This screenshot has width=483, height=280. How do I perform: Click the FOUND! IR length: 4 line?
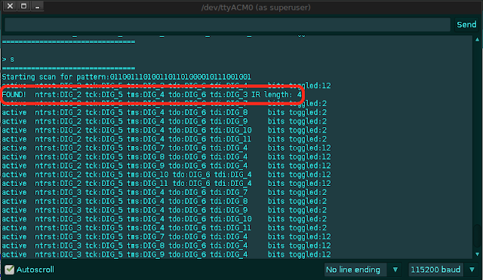[x=152, y=95]
